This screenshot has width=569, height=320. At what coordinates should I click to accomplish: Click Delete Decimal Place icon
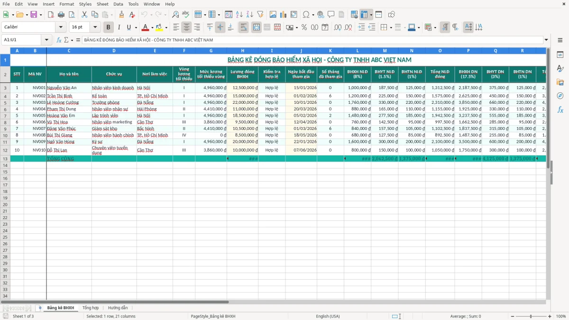[348, 27]
